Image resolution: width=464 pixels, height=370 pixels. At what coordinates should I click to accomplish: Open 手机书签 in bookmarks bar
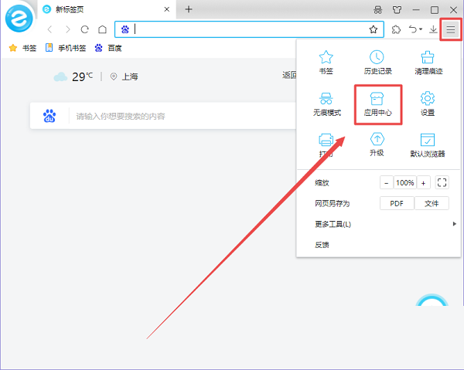coord(64,48)
